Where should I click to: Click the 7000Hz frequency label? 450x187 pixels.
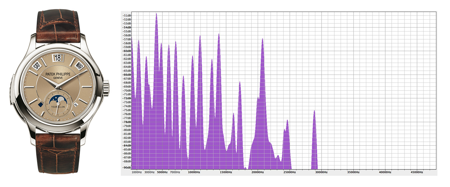(x=175, y=172)
